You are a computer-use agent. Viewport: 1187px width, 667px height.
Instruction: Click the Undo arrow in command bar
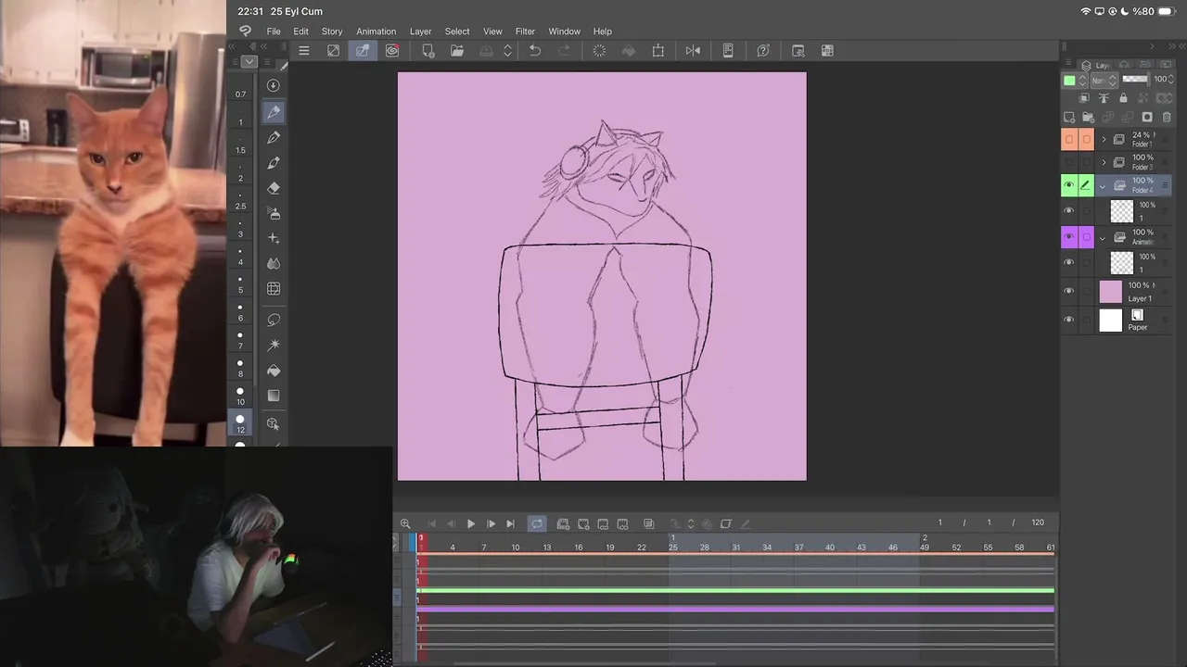click(535, 51)
